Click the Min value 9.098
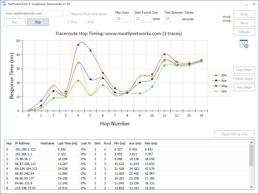The height and width of the screenshot is (194, 259). (x=118, y=159)
